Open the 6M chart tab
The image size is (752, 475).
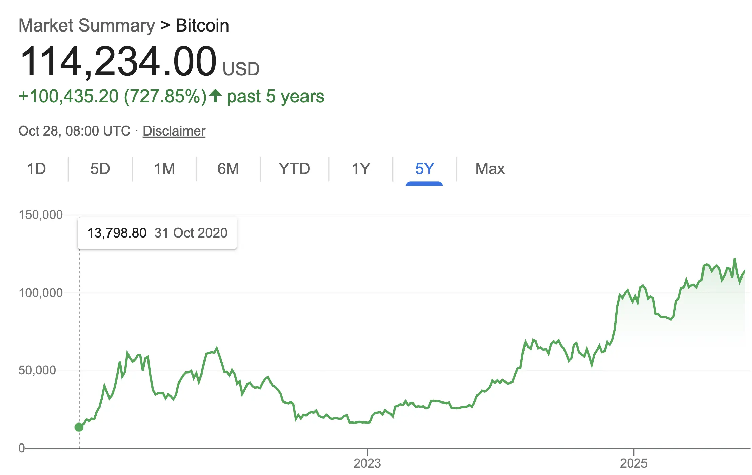[x=228, y=169]
